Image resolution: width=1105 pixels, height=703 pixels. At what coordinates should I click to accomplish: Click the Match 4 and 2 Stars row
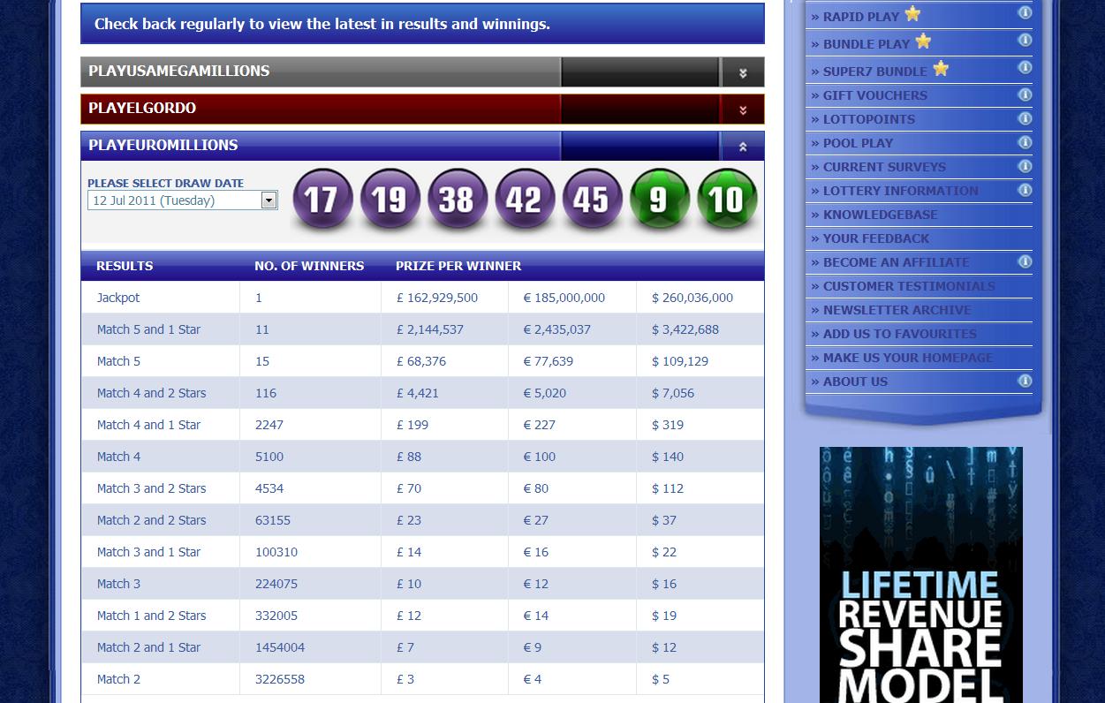(422, 393)
